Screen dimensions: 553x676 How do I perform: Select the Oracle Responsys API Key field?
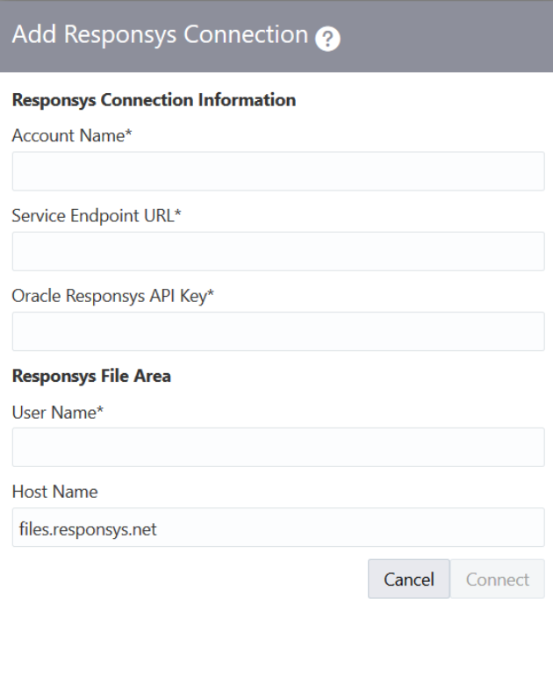277,331
